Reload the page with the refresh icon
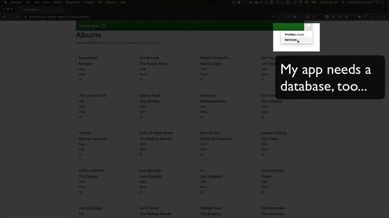 click(x=18, y=17)
